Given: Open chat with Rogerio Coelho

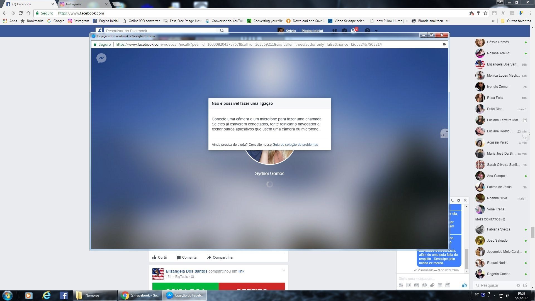Looking at the screenshot, I should click(x=501, y=274).
